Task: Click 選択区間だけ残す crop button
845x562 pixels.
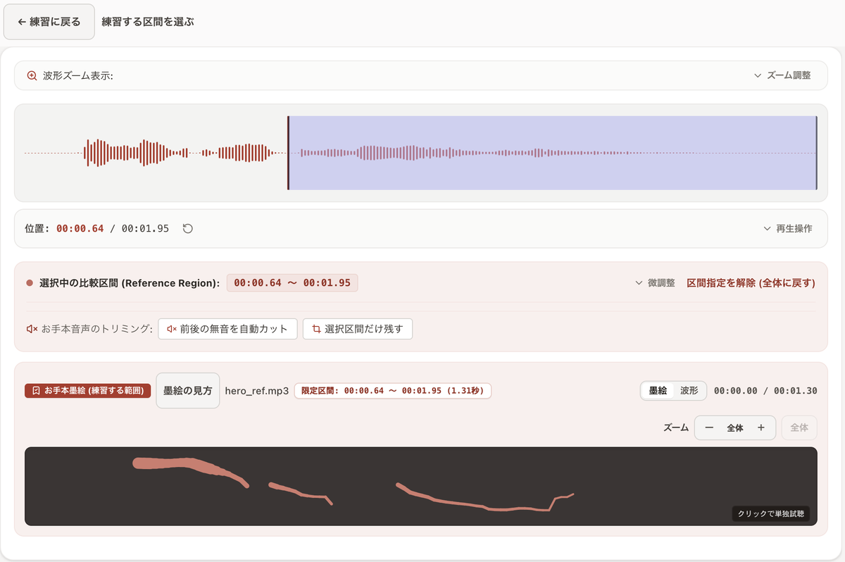Action: point(358,329)
